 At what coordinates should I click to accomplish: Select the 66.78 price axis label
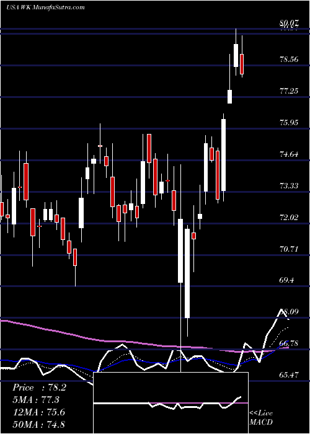(x=290, y=343)
